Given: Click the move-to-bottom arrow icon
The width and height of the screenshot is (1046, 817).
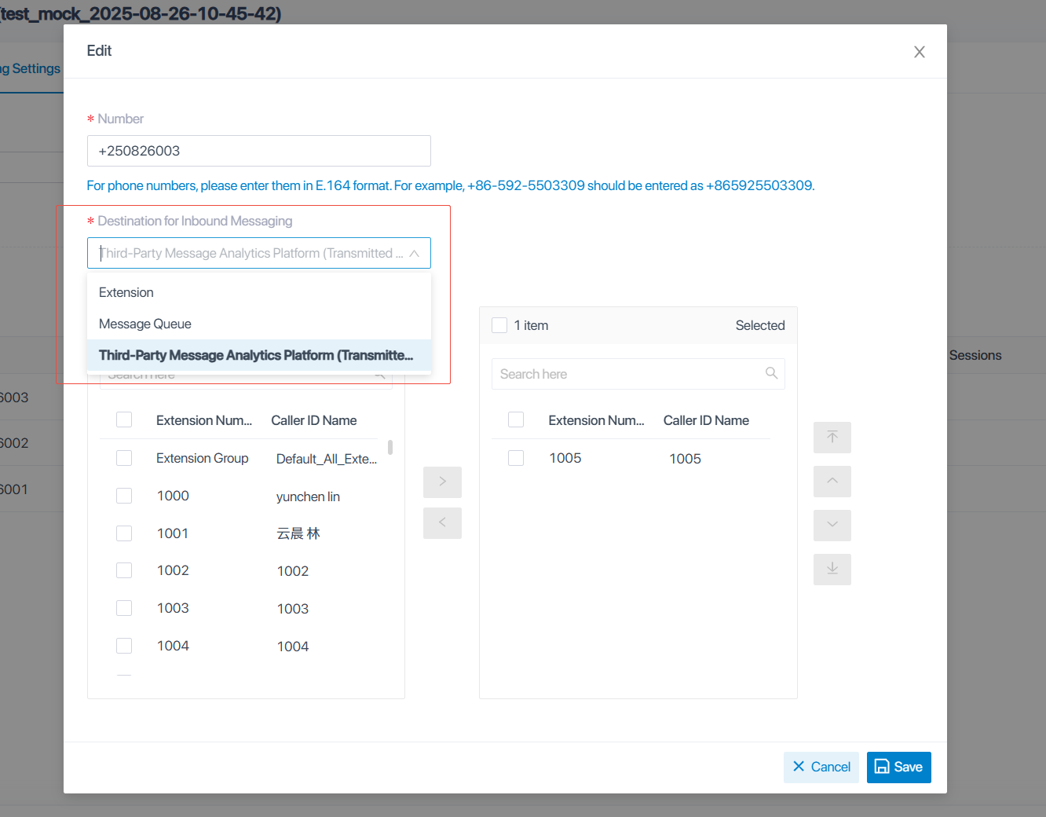Looking at the screenshot, I should pyautogui.click(x=832, y=569).
